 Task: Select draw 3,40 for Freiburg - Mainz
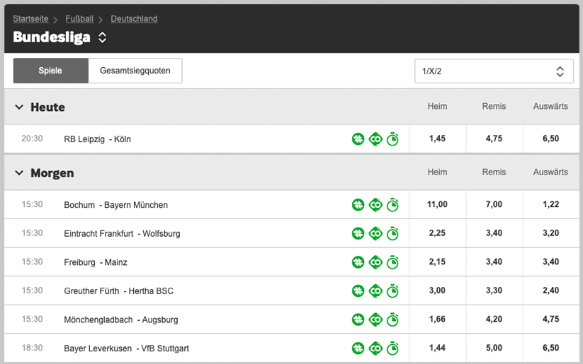(x=494, y=262)
